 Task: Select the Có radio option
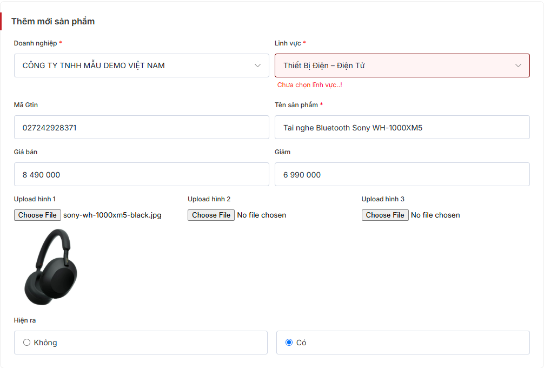289,343
